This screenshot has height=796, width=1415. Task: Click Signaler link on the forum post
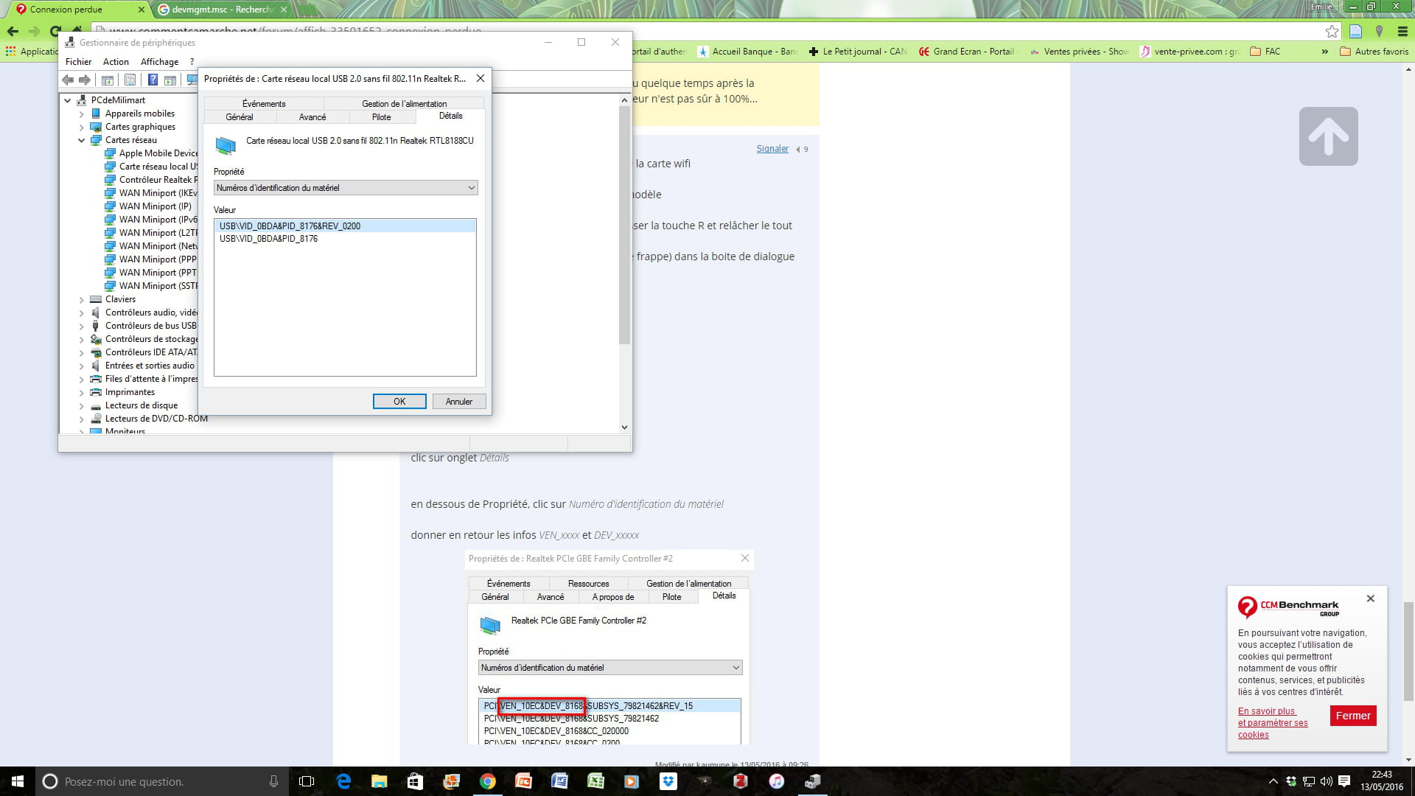tap(772, 149)
